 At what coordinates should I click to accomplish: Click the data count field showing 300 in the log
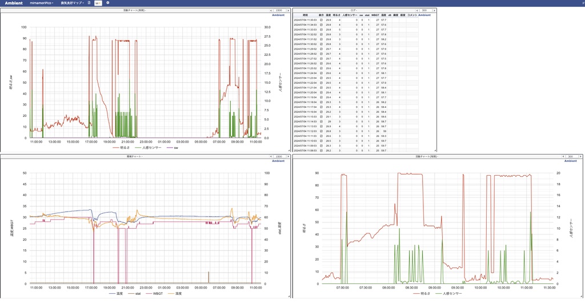click(x=426, y=10)
